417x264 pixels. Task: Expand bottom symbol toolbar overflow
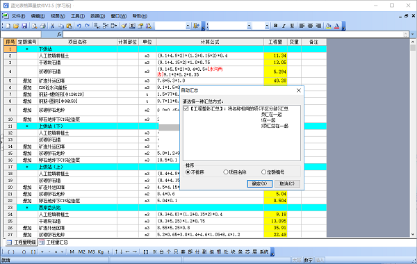272,251
